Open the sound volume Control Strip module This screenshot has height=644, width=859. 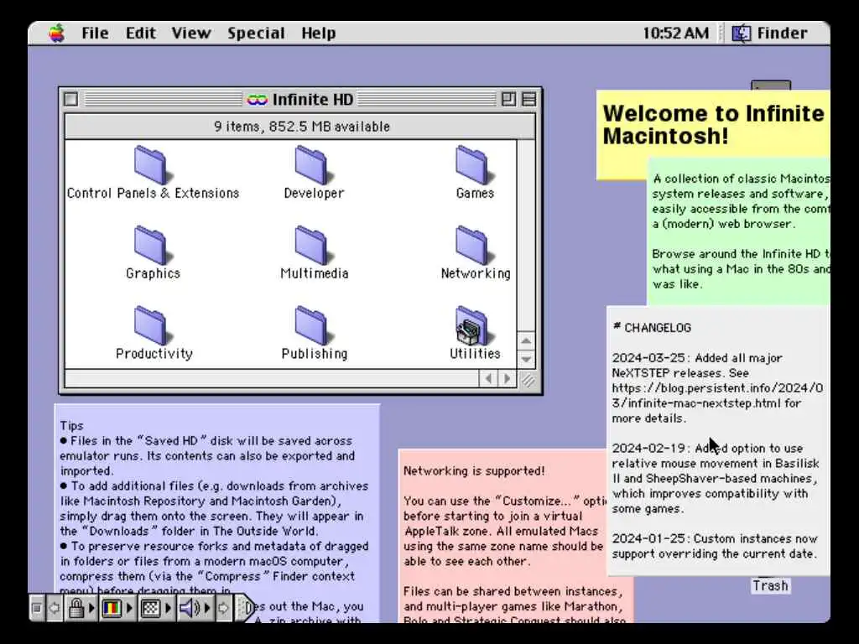(x=195, y=608)
